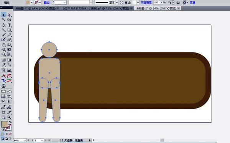Set the paint to None
Screen dimensions: 230x143
[10, 134]
